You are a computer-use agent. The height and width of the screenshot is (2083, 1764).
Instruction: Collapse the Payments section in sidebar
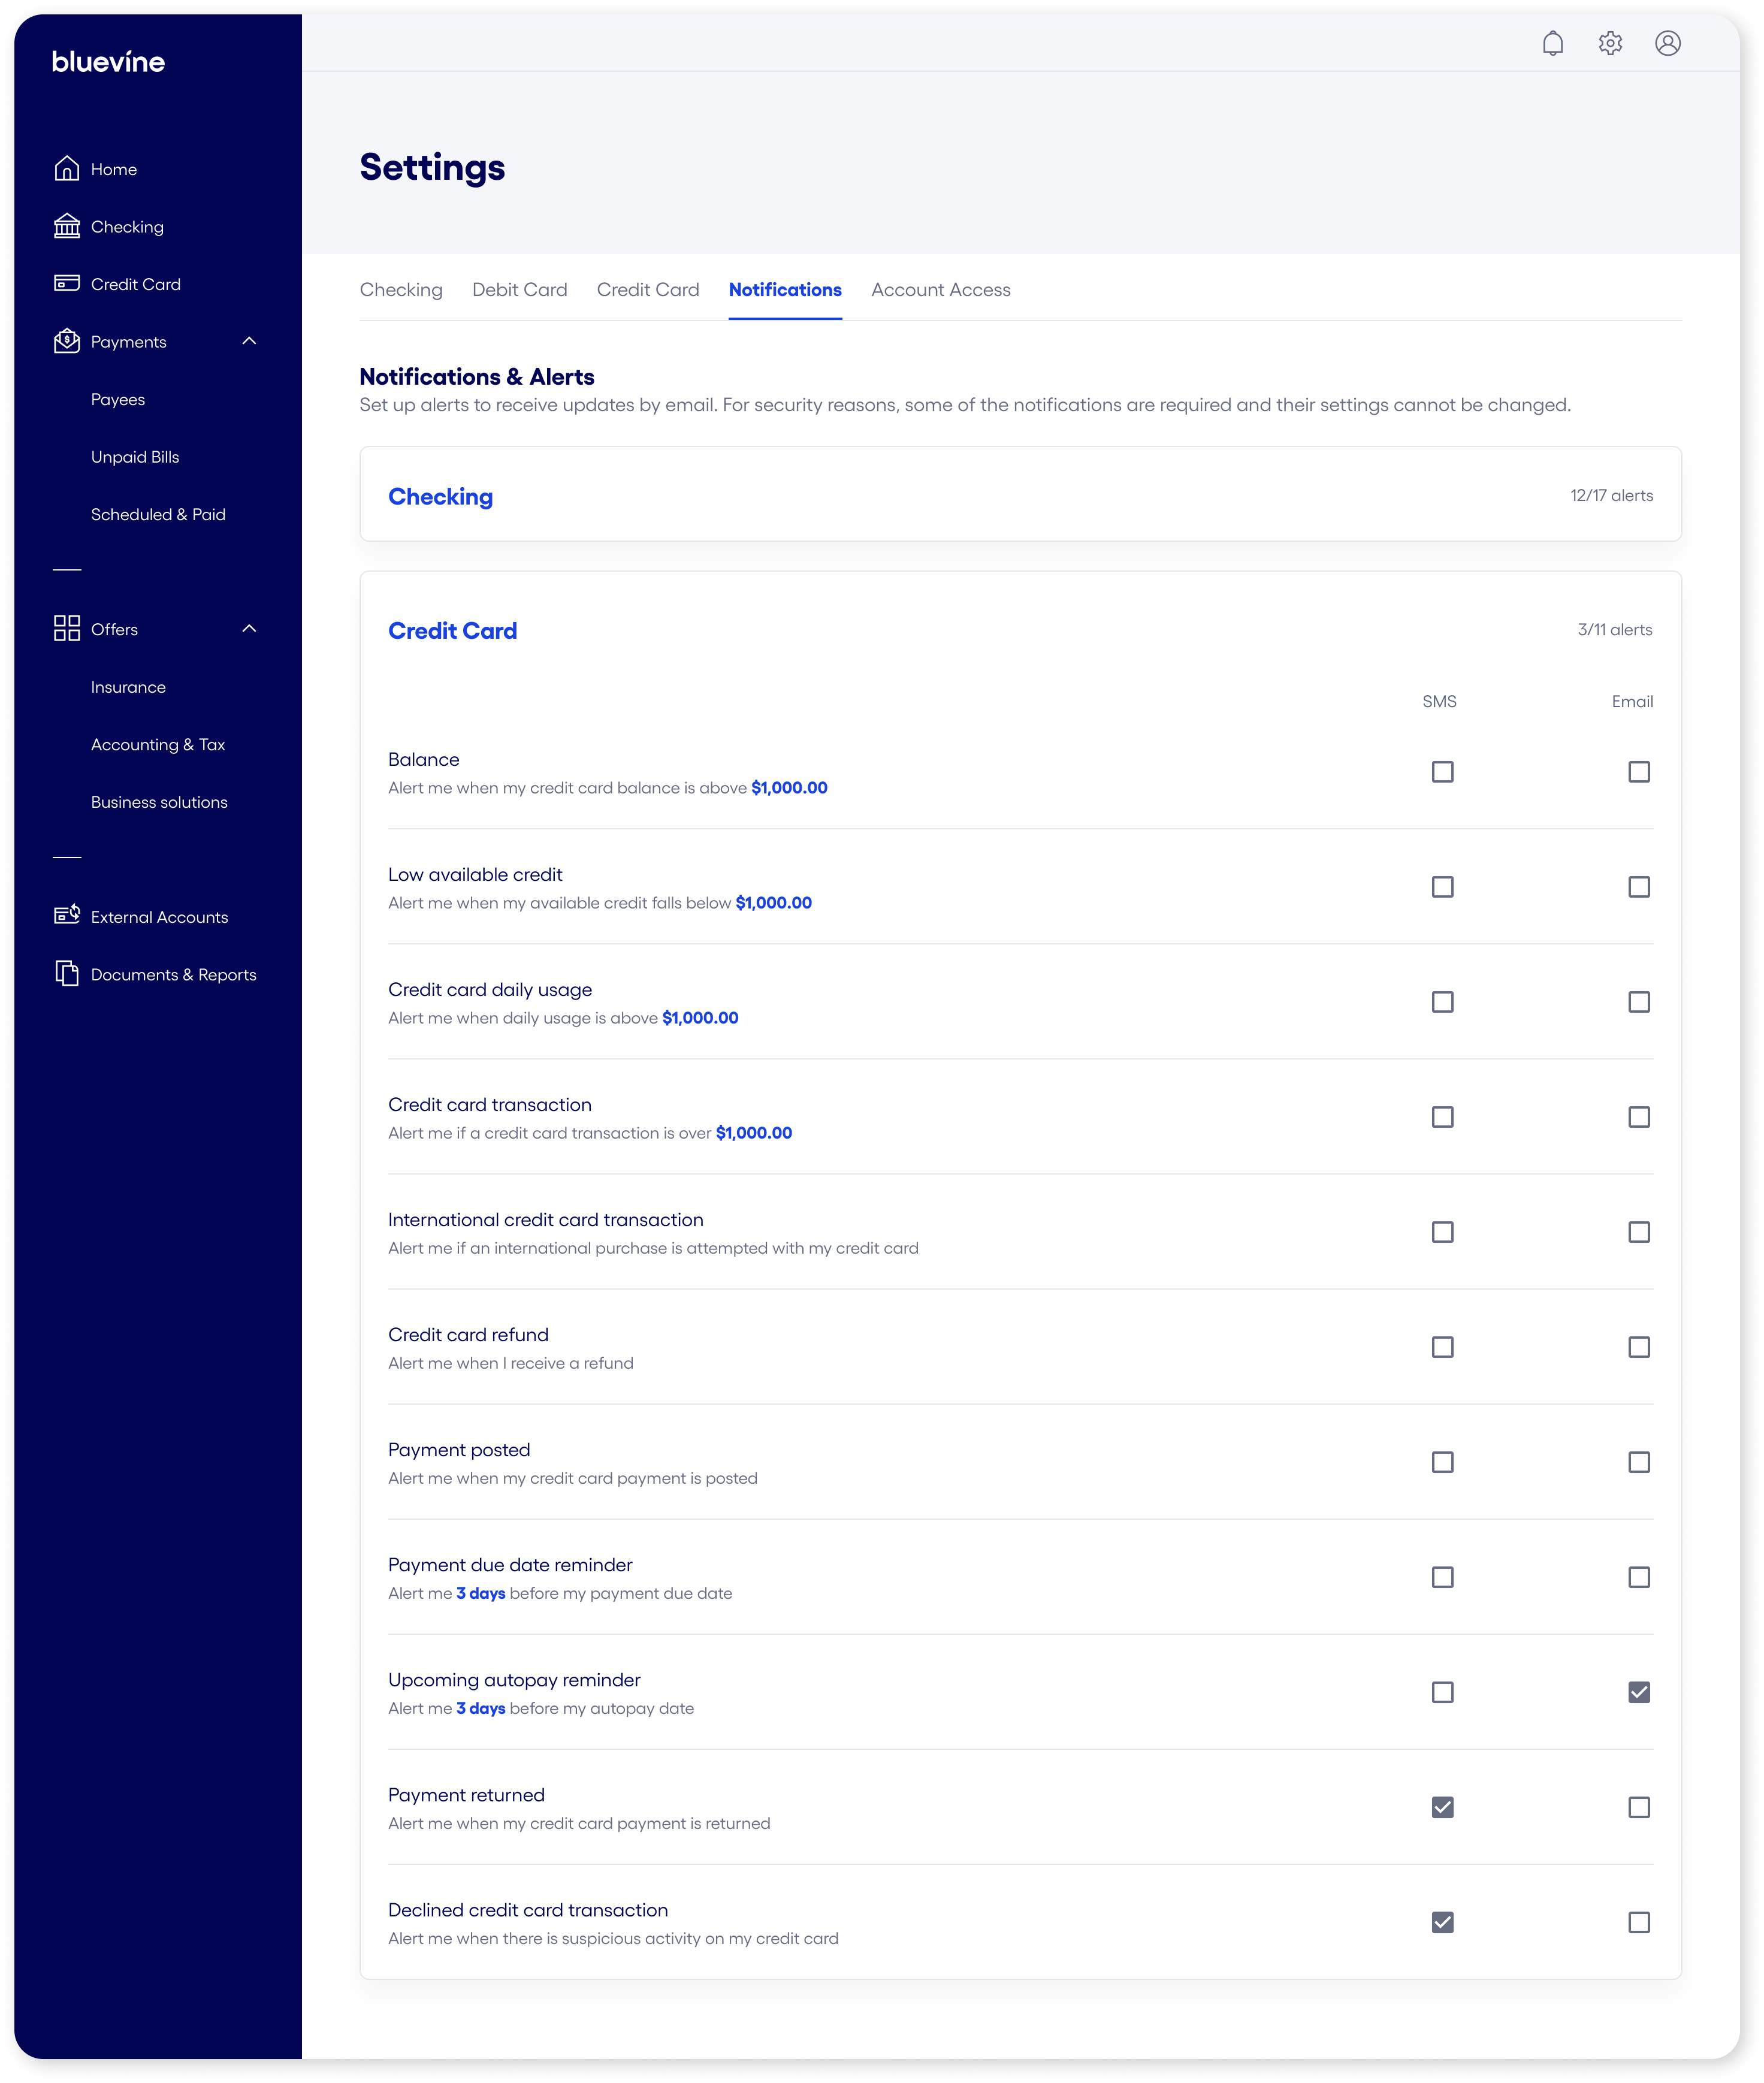[251, 341]
